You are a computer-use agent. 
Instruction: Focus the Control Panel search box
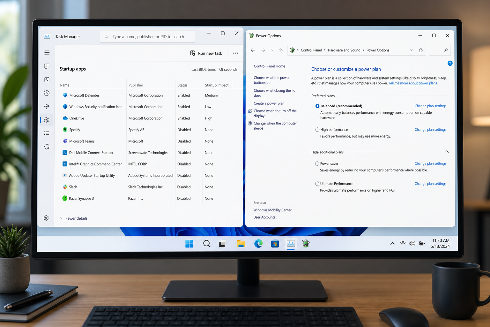coord(440,50)
